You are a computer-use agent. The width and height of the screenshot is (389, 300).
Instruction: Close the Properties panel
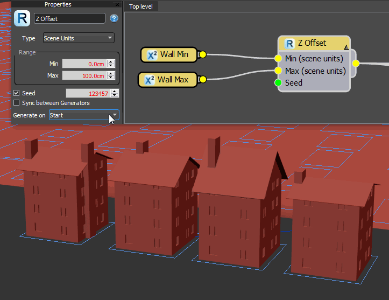pos(117,4)
